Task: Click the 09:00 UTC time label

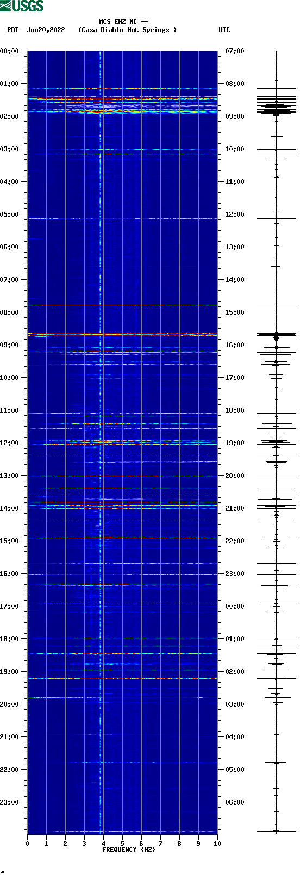Action: click(235, 116)
